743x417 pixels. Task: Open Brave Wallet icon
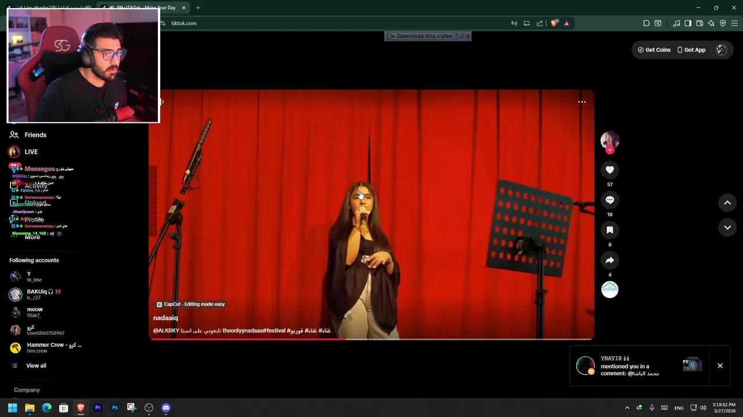tap(699, 23)
